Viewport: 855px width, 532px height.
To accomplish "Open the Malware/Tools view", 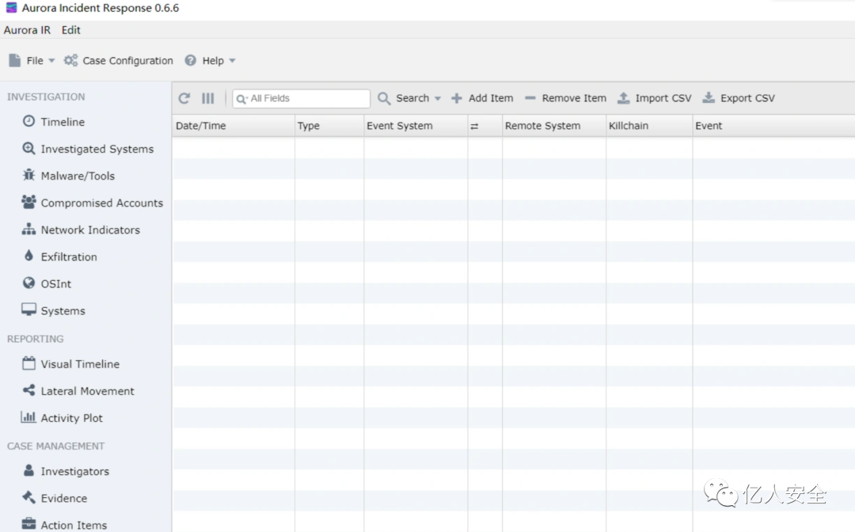I will click(78, 176).
